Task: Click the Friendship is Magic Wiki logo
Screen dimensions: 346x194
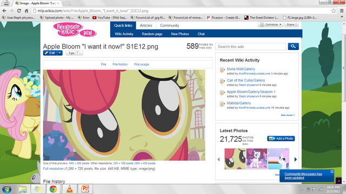Action: point(75,30)
